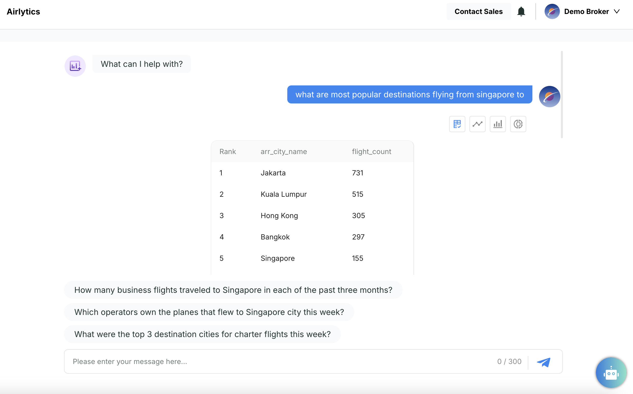Viewport: 633px width, 394px height.
Task: Click the flight count value 297
Action: click(x=358, y=237)
